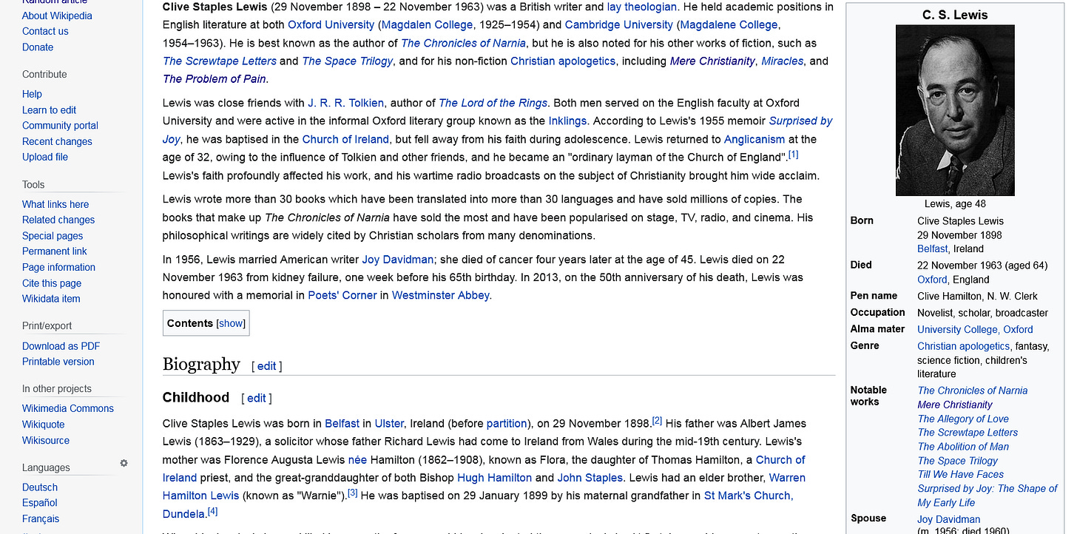The image size is (1077, 534).
Task: Open the partition link
Action: pos(507,424)
